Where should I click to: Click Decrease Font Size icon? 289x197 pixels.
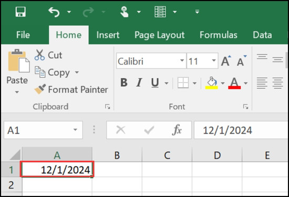[x=242, y=61]
